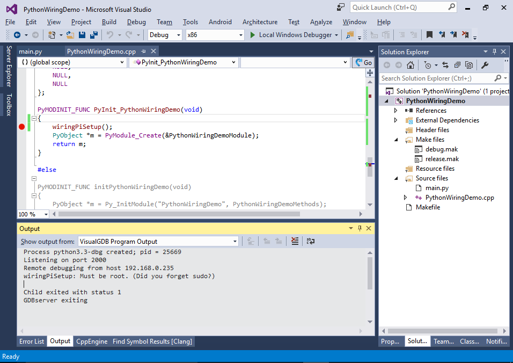Toggle auto-hide pin on Output panel

pos(360,229)
